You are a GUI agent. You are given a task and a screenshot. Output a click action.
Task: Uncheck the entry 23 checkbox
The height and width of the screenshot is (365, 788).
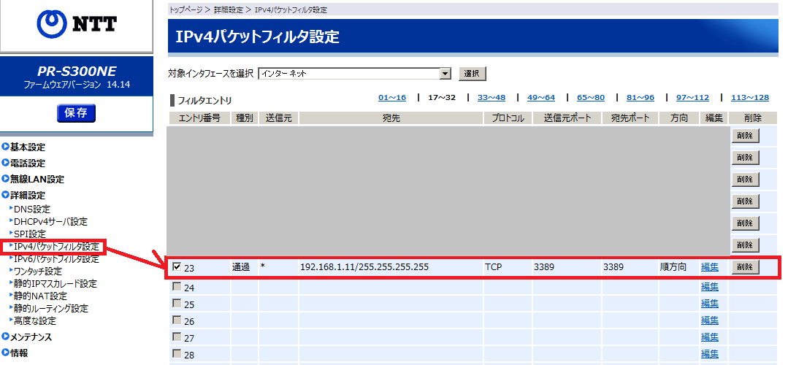click(x=176, y=267)
